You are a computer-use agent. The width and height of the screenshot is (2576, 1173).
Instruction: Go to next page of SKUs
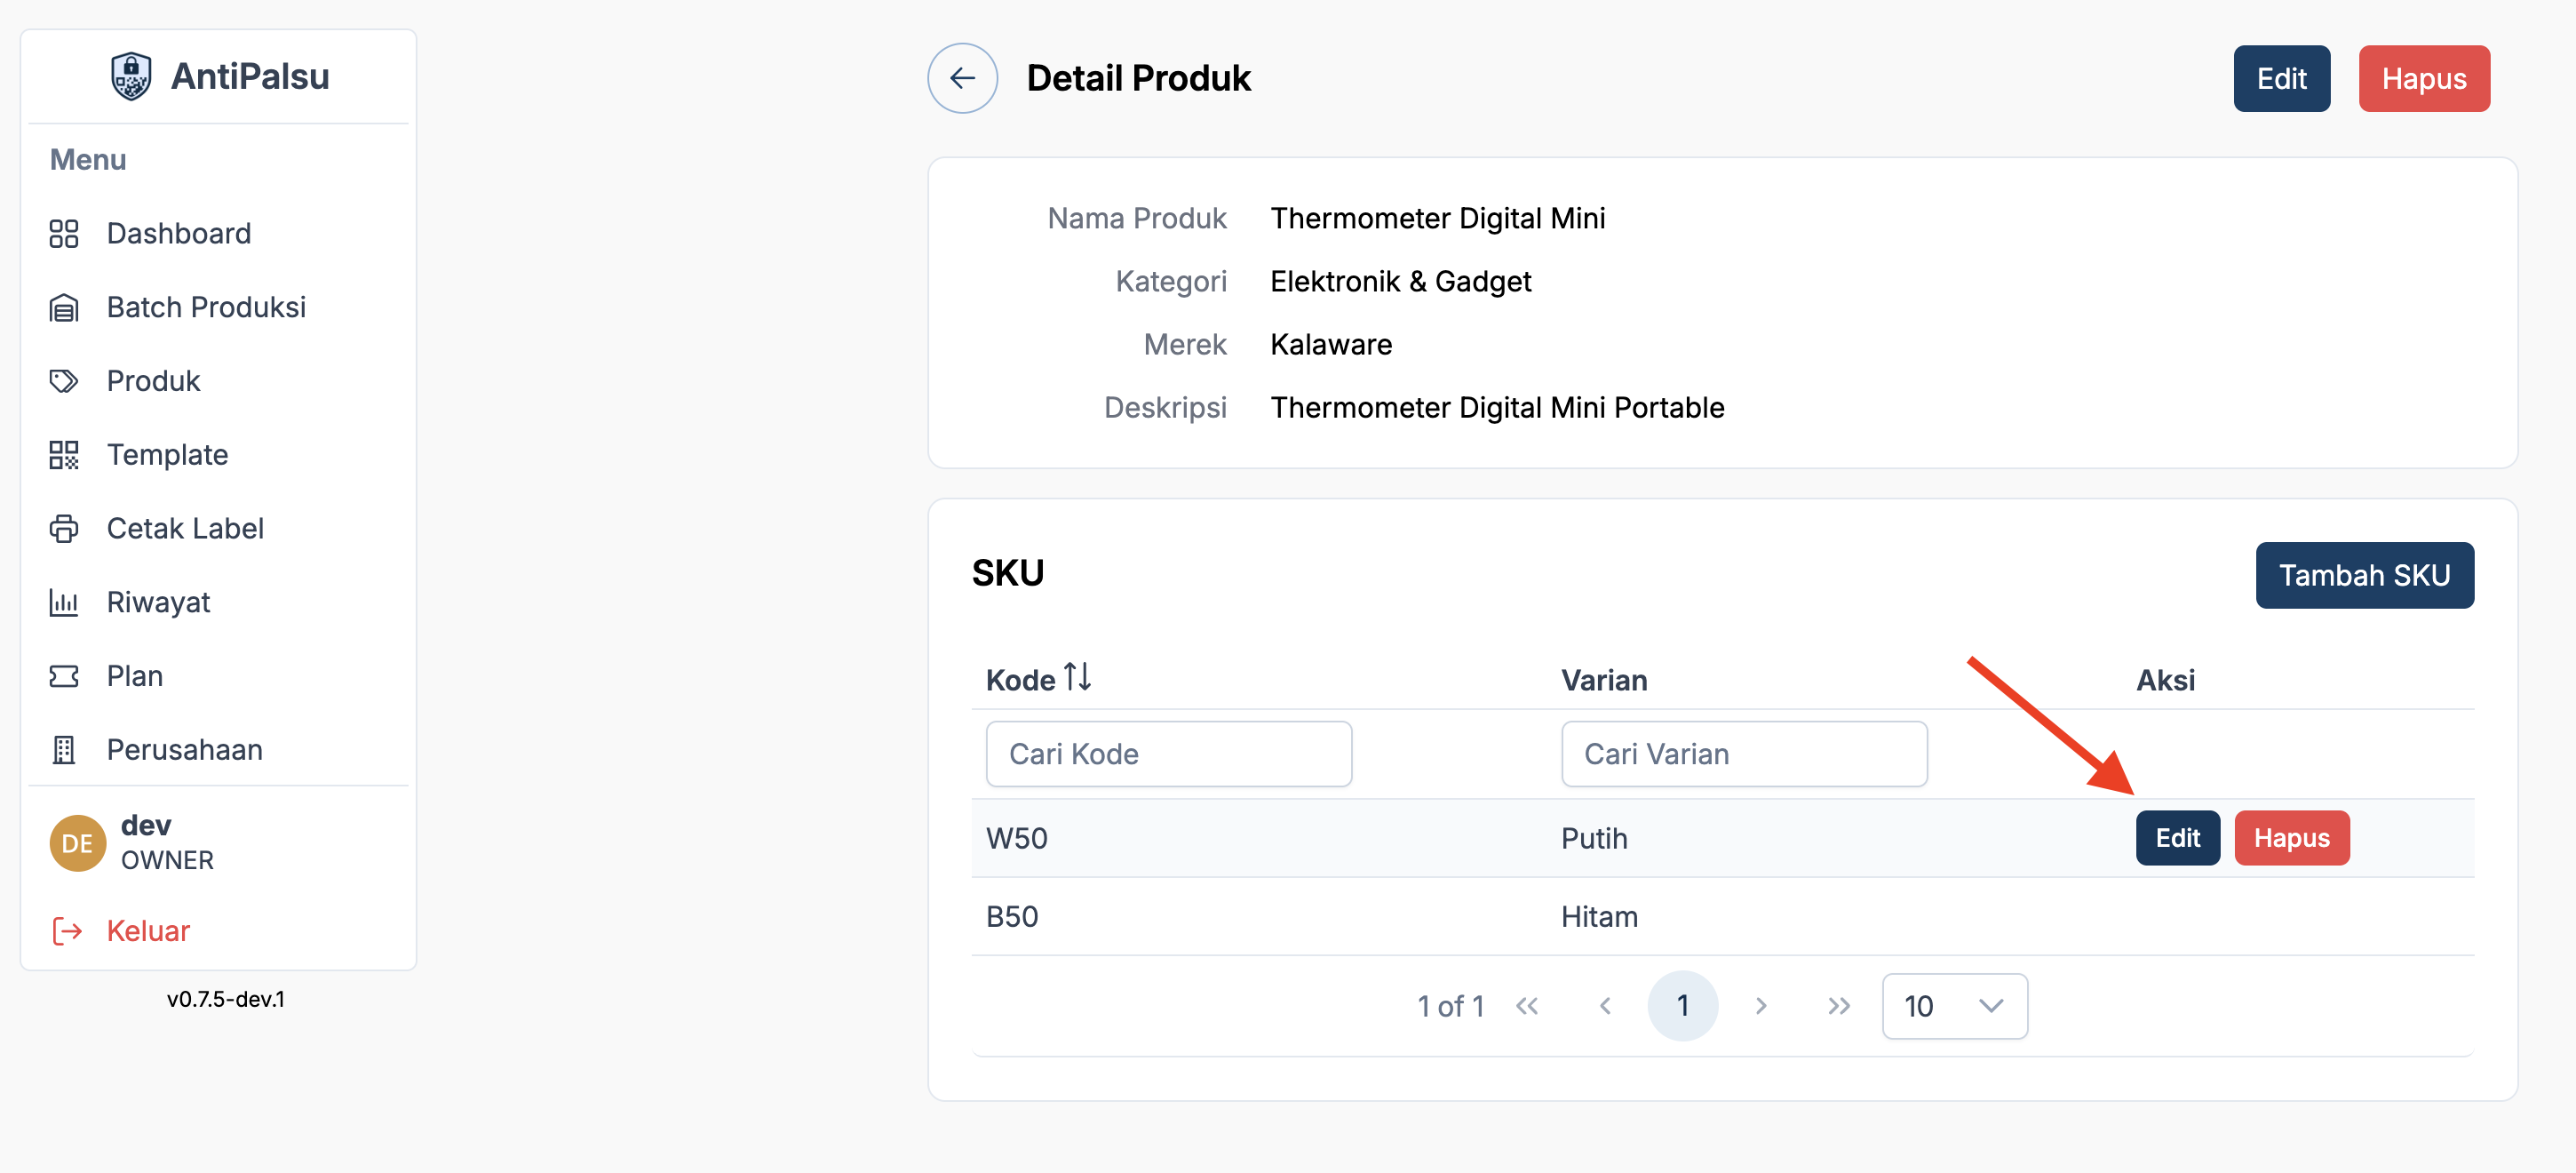point(1760,1006)
